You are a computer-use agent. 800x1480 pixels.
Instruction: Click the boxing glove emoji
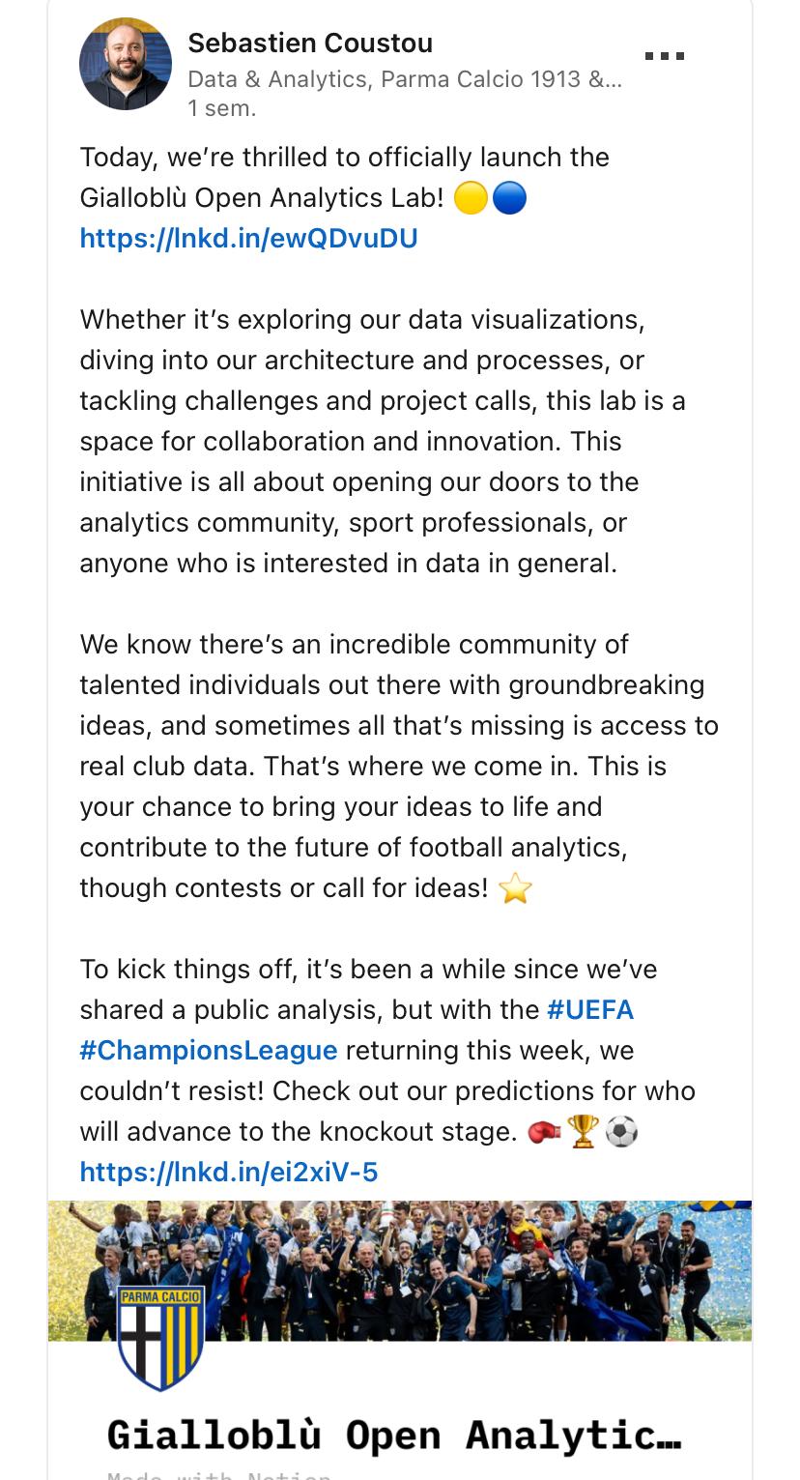click(545, 1131)
